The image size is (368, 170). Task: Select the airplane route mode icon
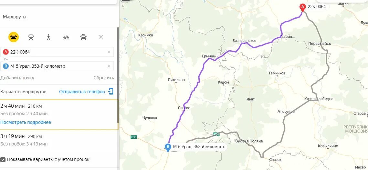(x=101, y=37)
